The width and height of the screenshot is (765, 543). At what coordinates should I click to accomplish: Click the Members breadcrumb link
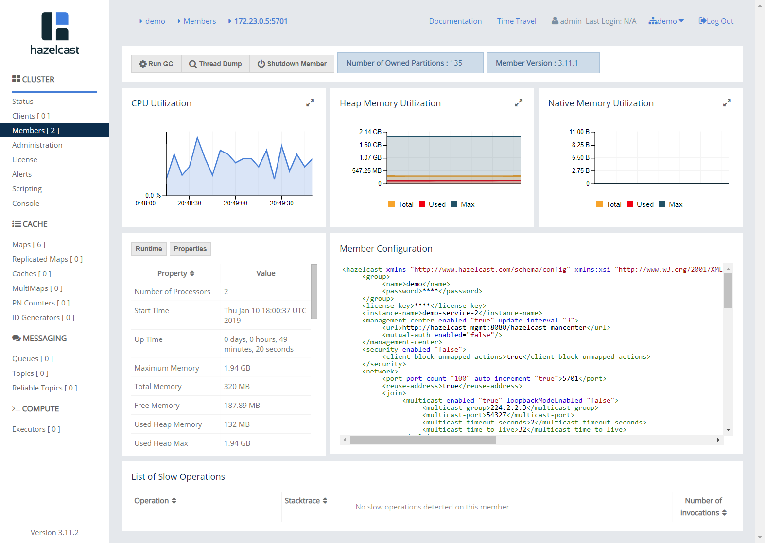(200, 21)
